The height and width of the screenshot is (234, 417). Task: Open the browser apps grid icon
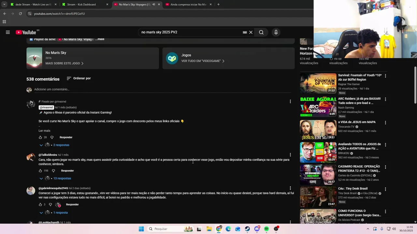4,22
